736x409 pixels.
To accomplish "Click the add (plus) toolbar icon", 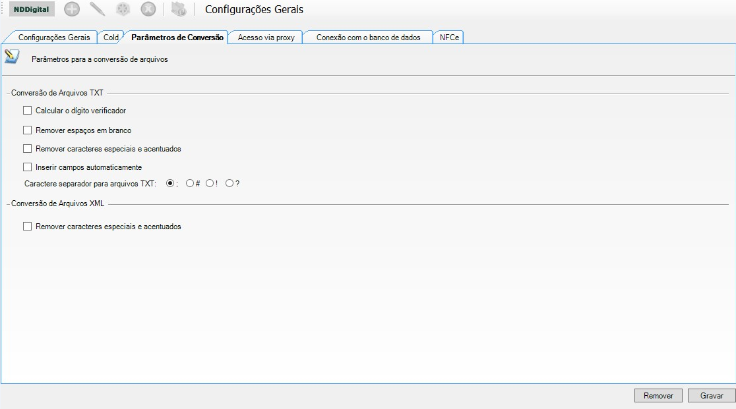I will point(72,9).
